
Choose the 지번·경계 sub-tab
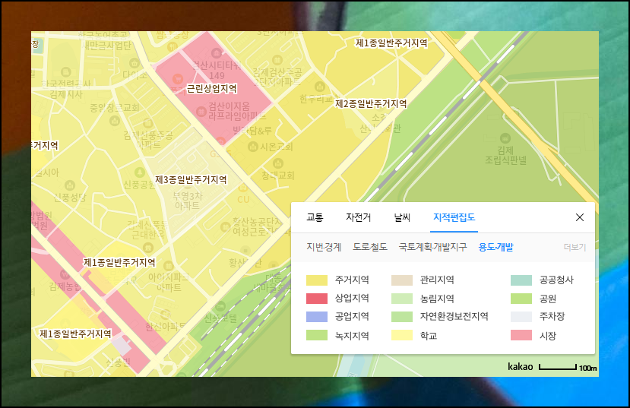pos(324,247)
